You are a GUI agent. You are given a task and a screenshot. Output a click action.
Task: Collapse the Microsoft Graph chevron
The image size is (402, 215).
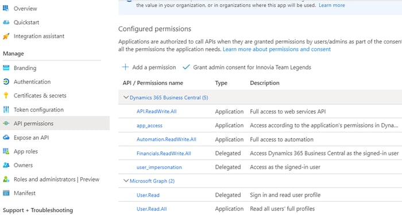pos(126,181)
